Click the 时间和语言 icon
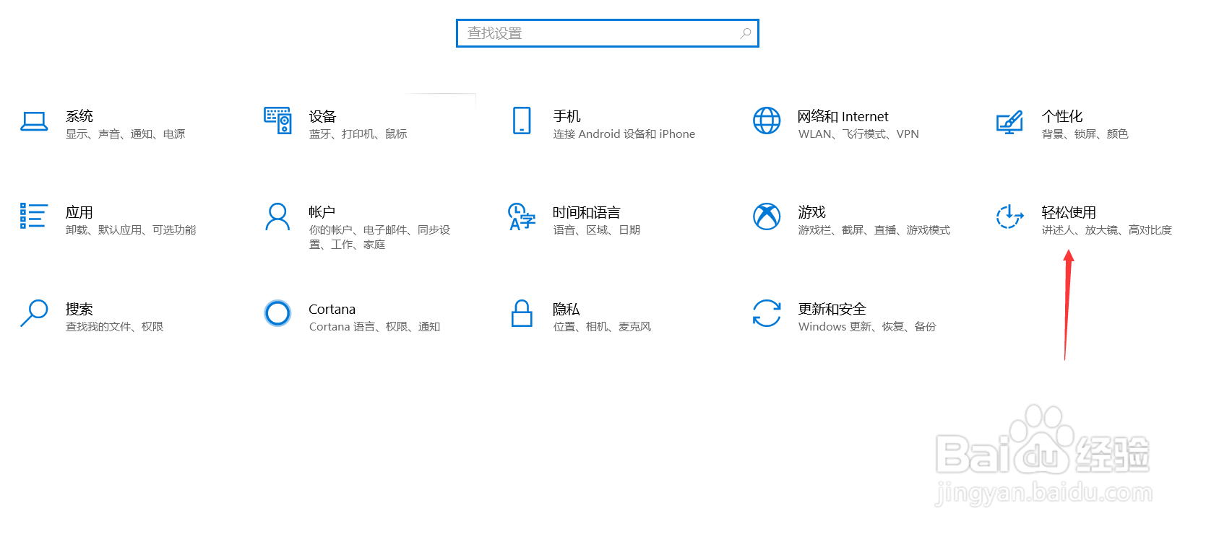The width and height of the screenshot is (1219, 534). 522,216
